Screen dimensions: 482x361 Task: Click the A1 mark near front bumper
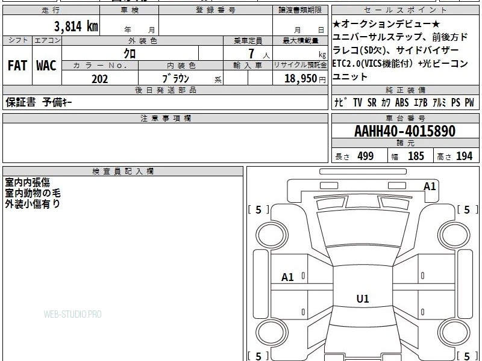click(430, 187)
